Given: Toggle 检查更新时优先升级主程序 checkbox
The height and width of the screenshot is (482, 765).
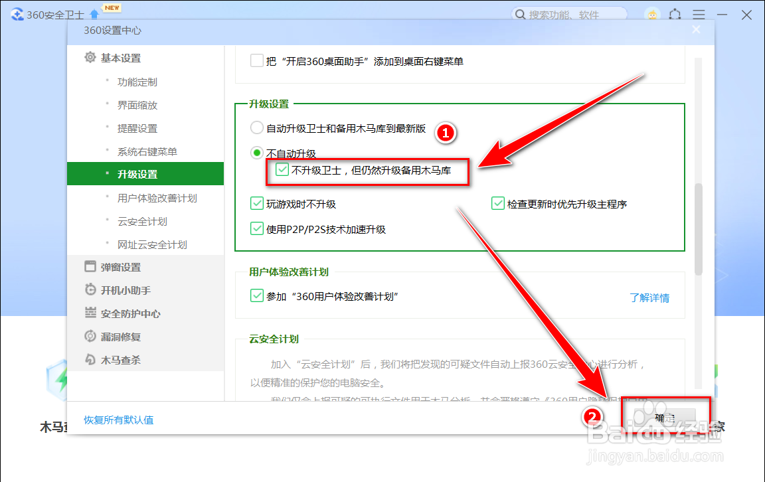Looking at the screenshot, I should (497, 203).
